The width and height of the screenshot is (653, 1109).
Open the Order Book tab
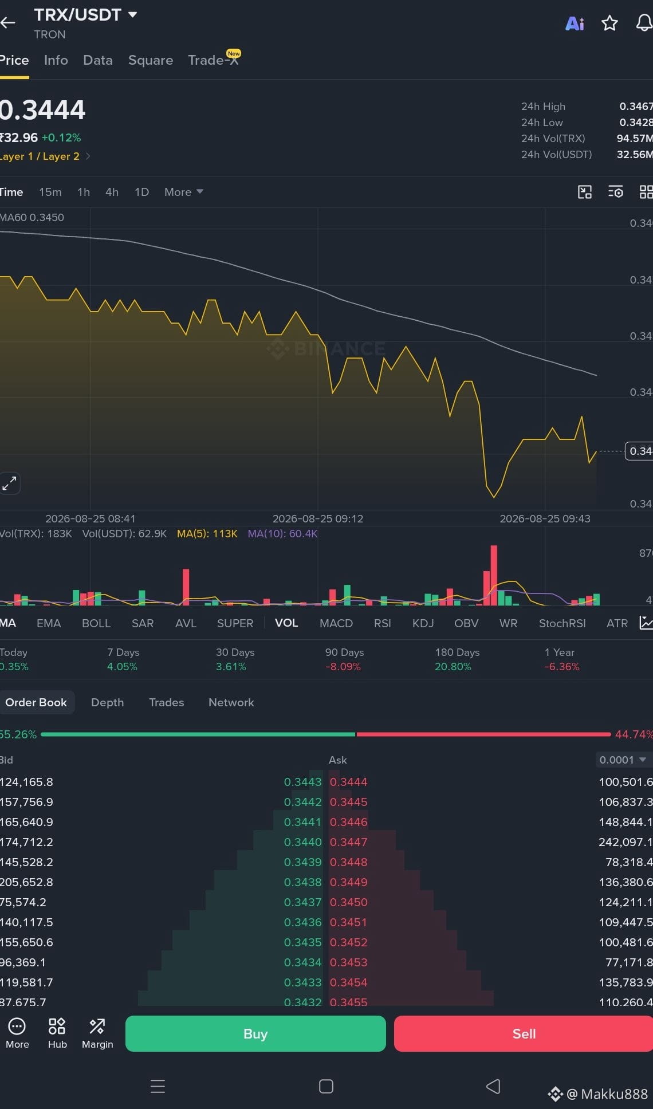point(36,702)
